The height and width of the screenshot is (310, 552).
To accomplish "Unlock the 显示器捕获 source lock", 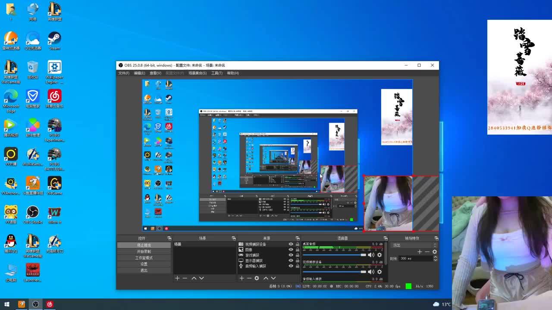I will (x=297, y=261).
